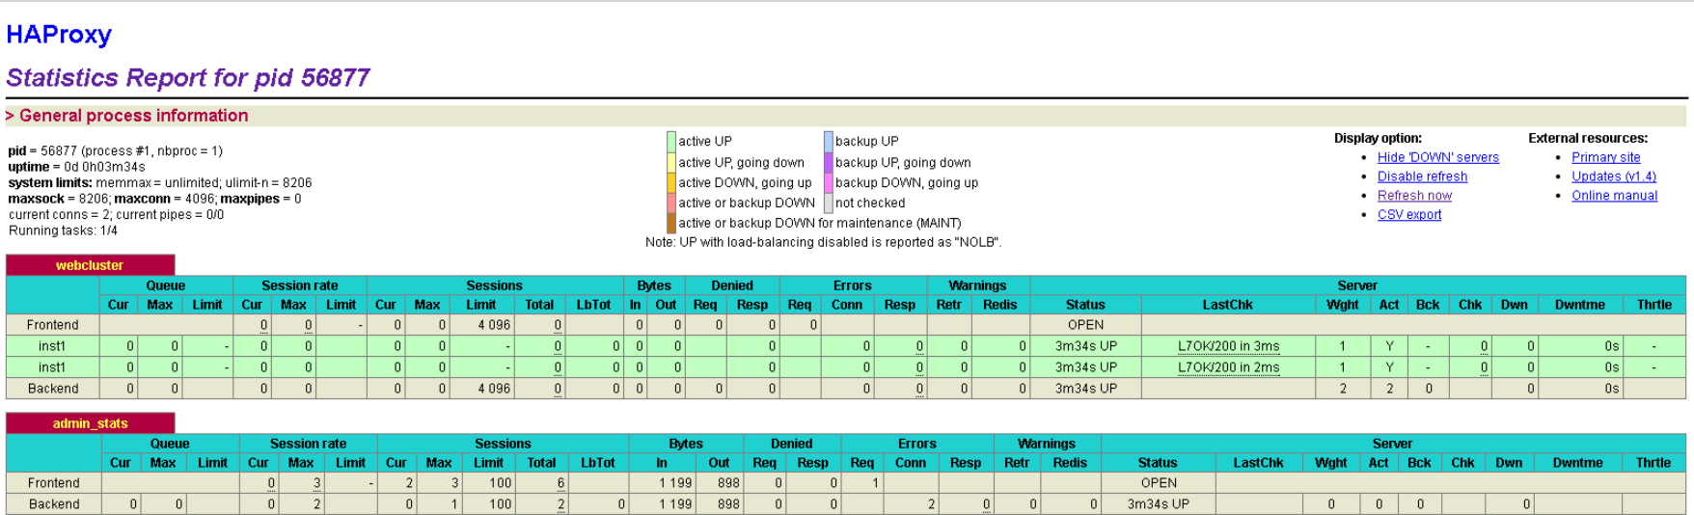Click the LastChk column header in webcluster table
1694x515 pixels.
[1227, 305]
